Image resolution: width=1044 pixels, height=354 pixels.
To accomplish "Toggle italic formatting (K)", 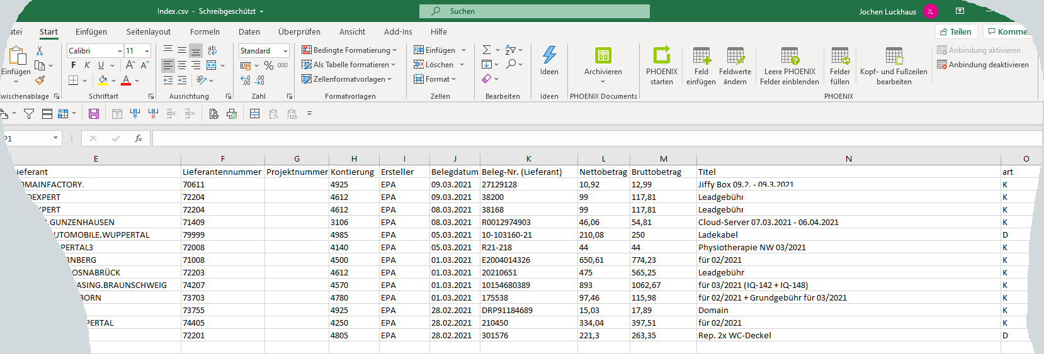I will pos(87,65).
